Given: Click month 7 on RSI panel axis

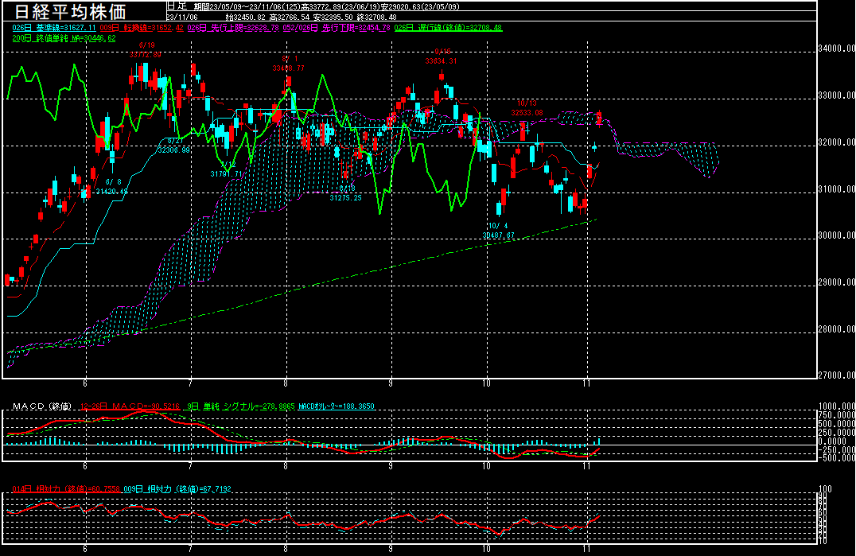Looking at the screenshot, I should [x=190, y=549].
